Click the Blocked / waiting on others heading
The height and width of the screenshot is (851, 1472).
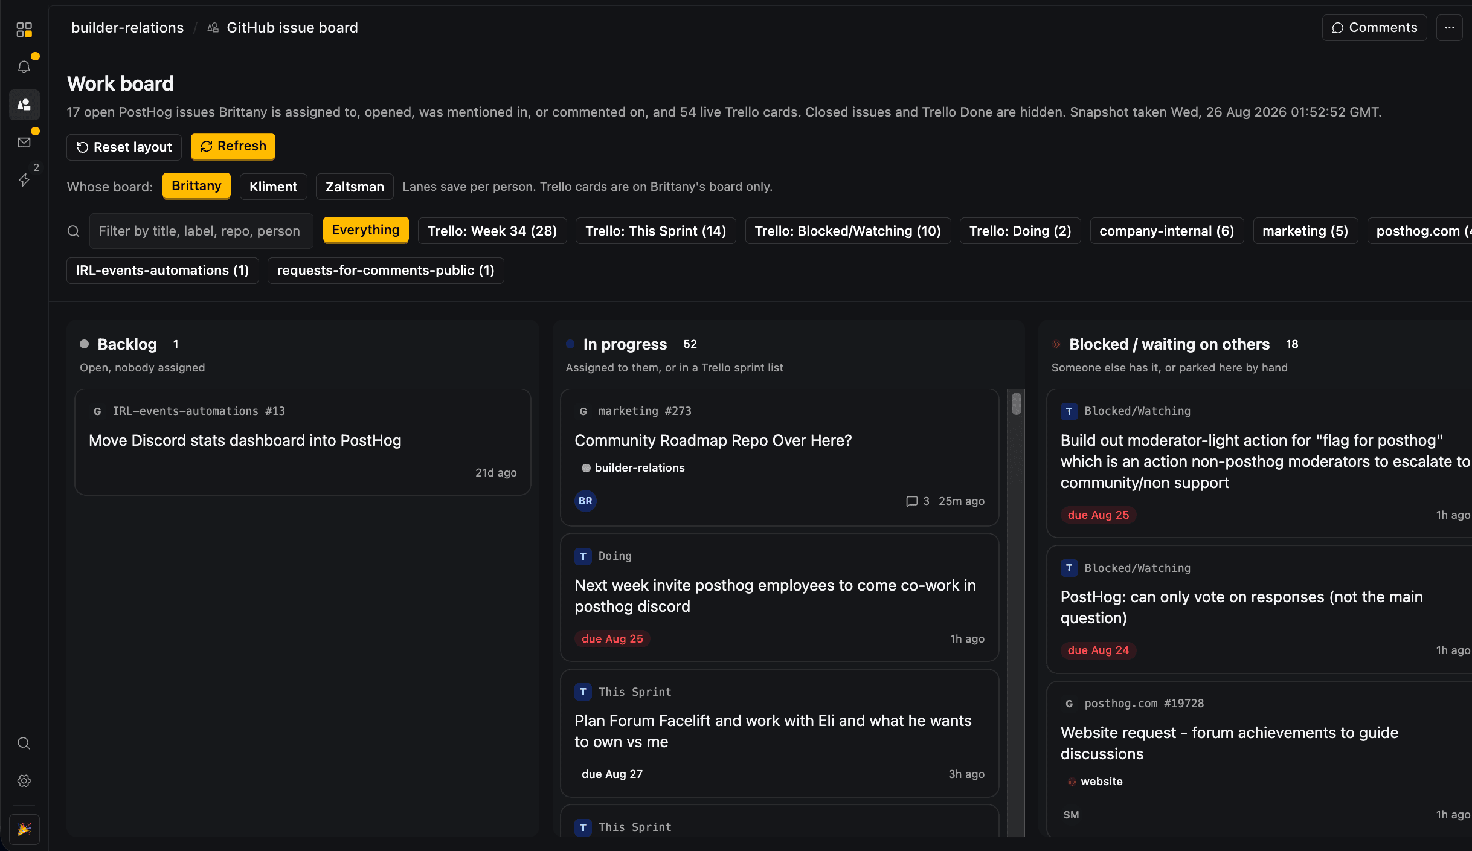[1169, 344]
